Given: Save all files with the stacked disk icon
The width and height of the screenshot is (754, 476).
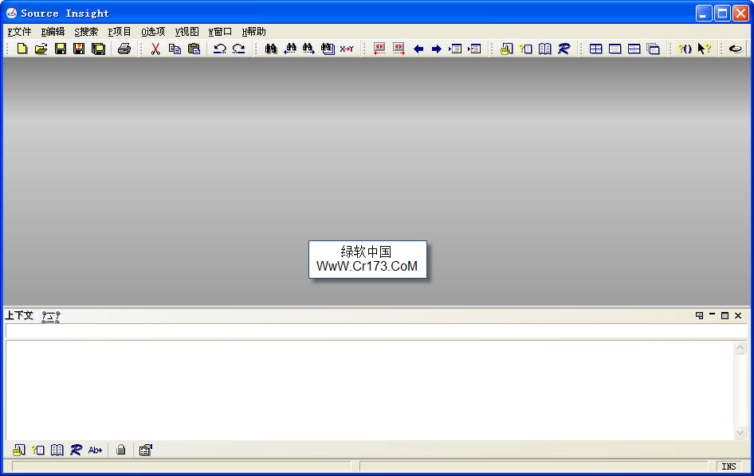Looking at the screenshot, I should tap(99, 49).
